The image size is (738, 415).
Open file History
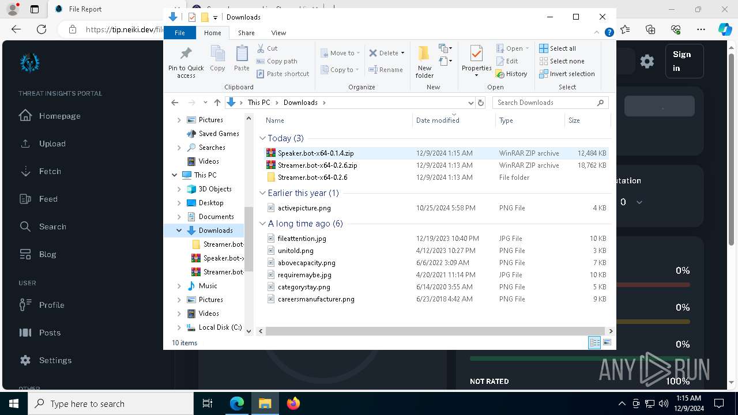511,74
